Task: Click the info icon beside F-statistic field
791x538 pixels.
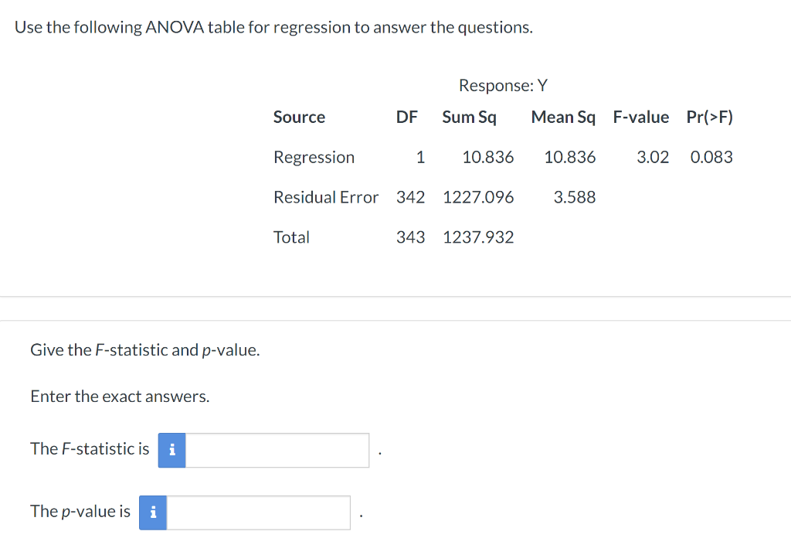Action: (x=171, y=450)
